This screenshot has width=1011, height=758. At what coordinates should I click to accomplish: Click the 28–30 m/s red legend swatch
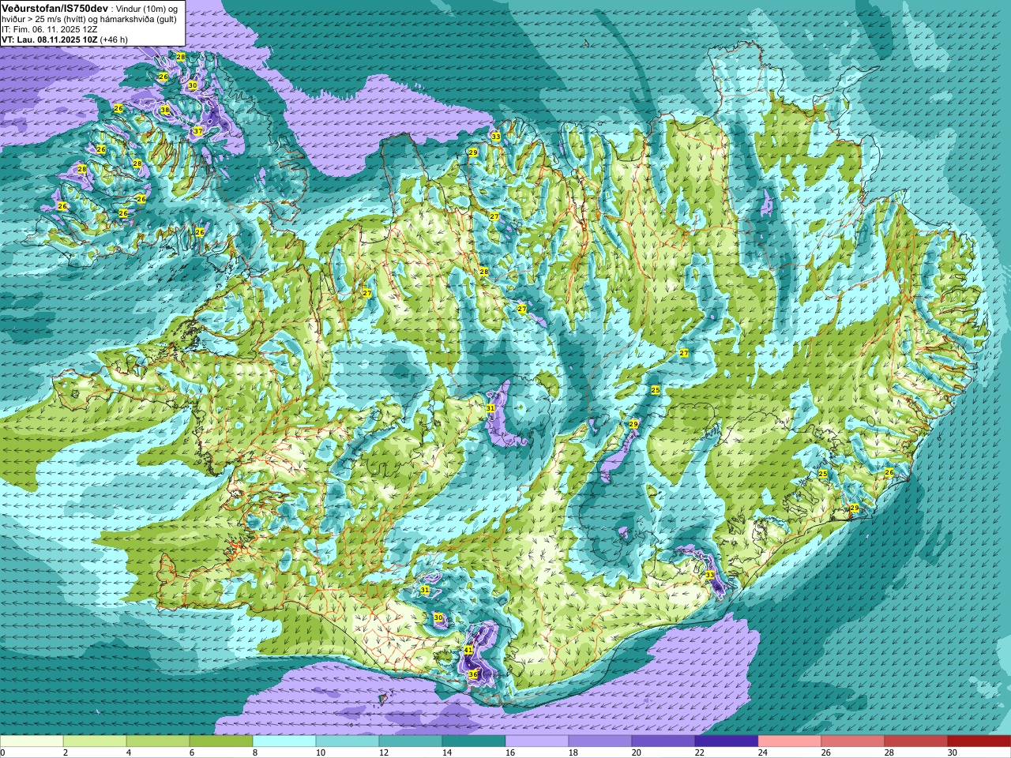tap(916, 741)
